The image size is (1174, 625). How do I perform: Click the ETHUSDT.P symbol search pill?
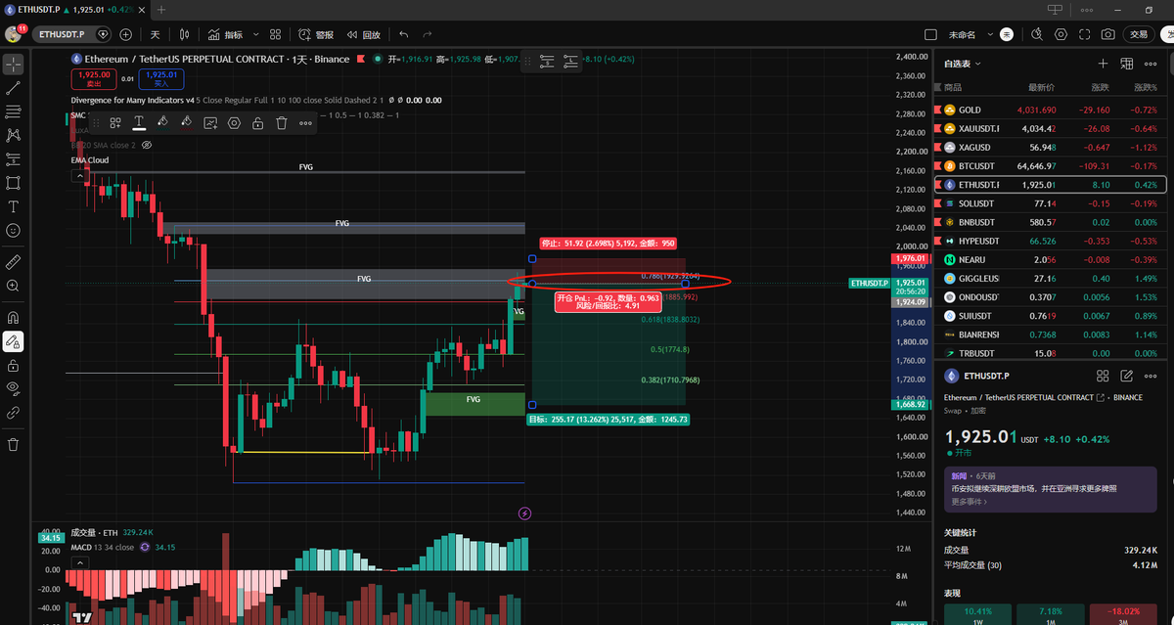click(x=72, y=34)
